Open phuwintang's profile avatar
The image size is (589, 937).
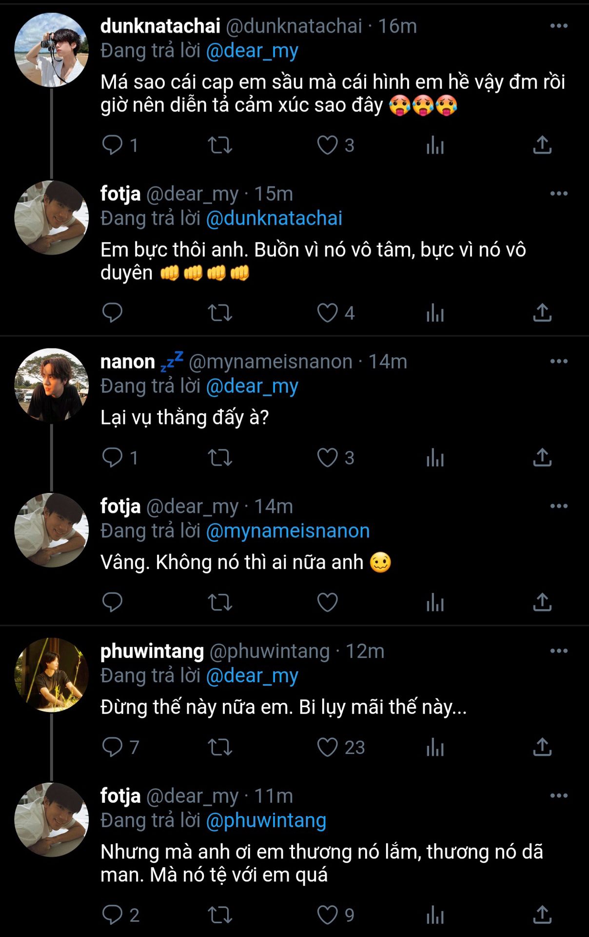coord(52,675)
